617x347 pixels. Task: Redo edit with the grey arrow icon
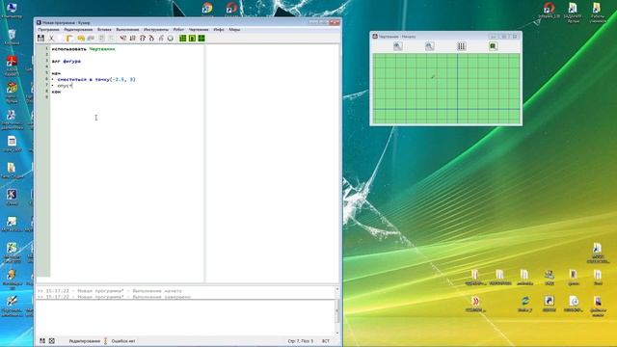coord(91,39)
